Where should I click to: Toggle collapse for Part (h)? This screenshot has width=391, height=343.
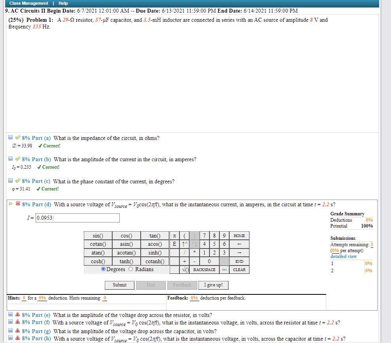pyautogui.click(x=10, y=337)
